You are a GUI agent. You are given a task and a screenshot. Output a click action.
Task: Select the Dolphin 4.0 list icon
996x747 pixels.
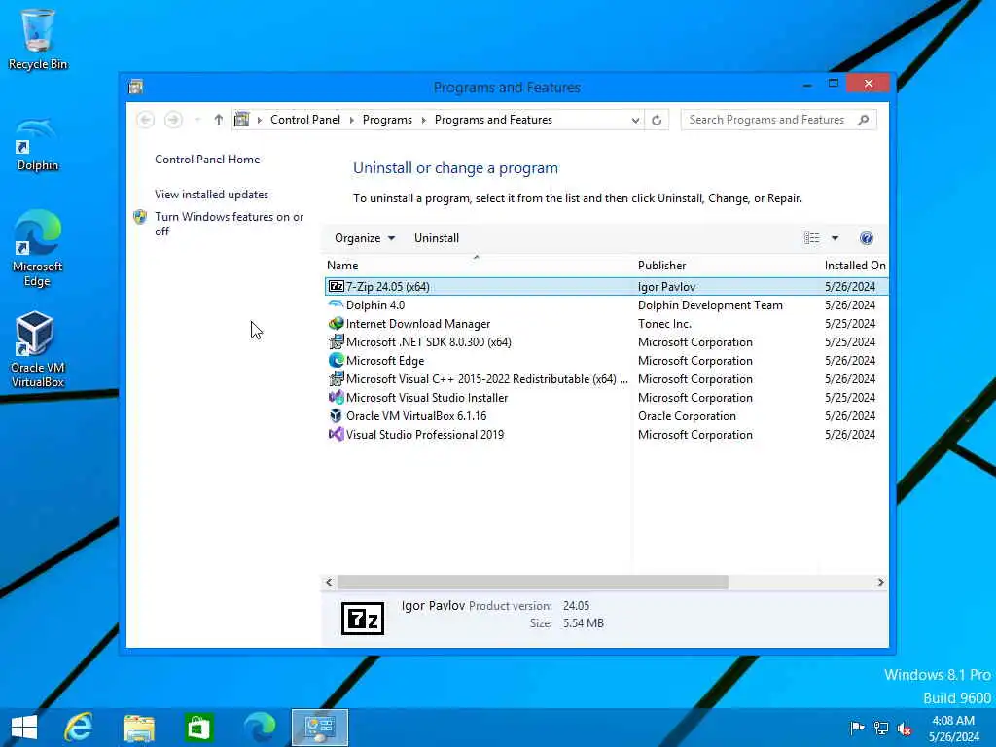coord(336,304)
